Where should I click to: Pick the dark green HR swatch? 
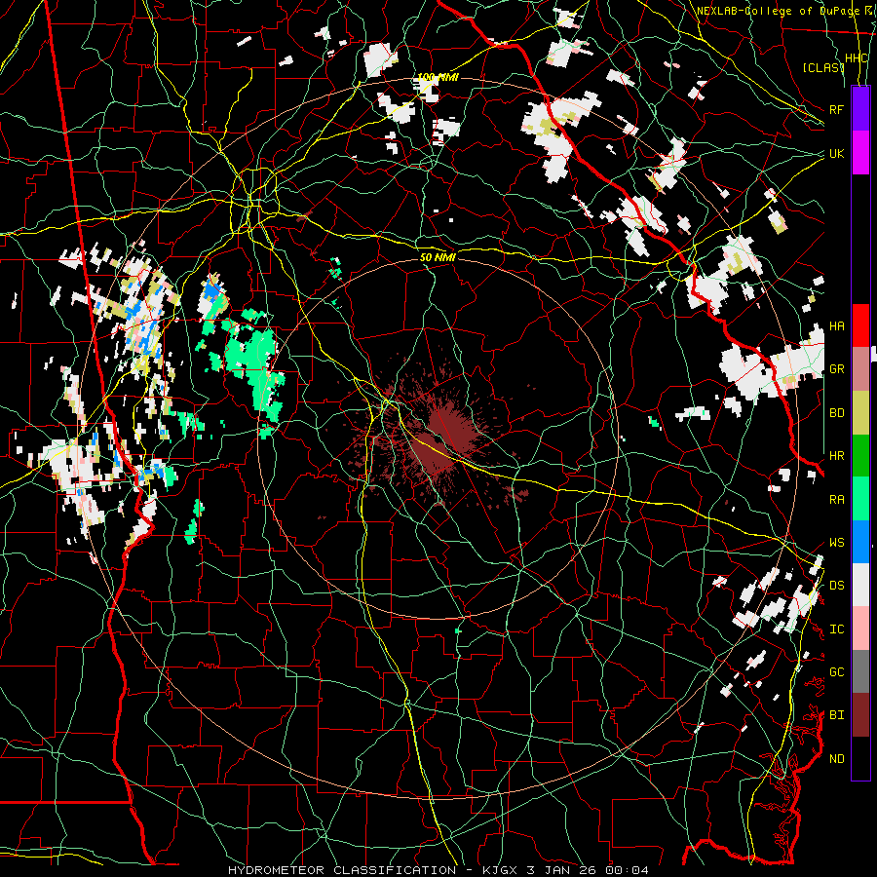coord(860,456)
